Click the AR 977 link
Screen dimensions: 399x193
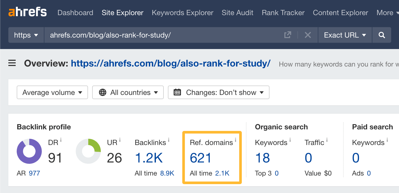tap(35, 173)
